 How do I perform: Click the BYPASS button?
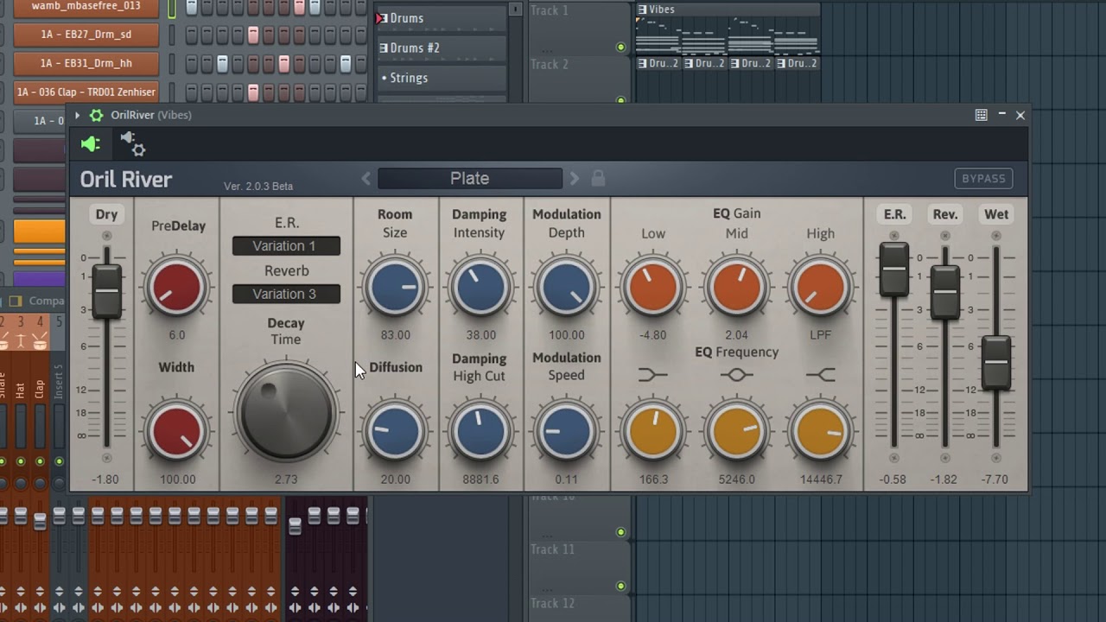[983, 179]
